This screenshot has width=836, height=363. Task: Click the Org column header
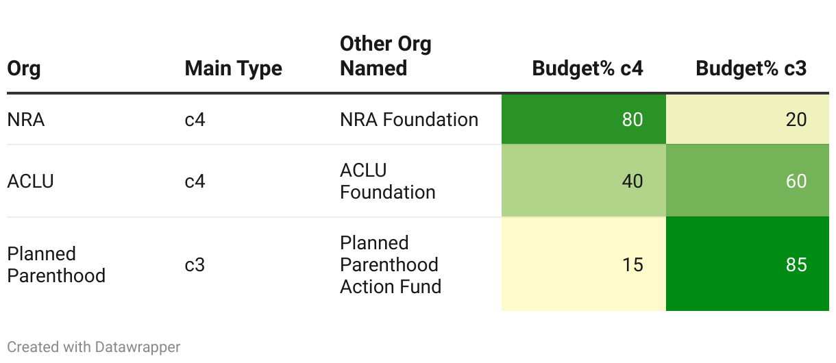pos(24,68)
